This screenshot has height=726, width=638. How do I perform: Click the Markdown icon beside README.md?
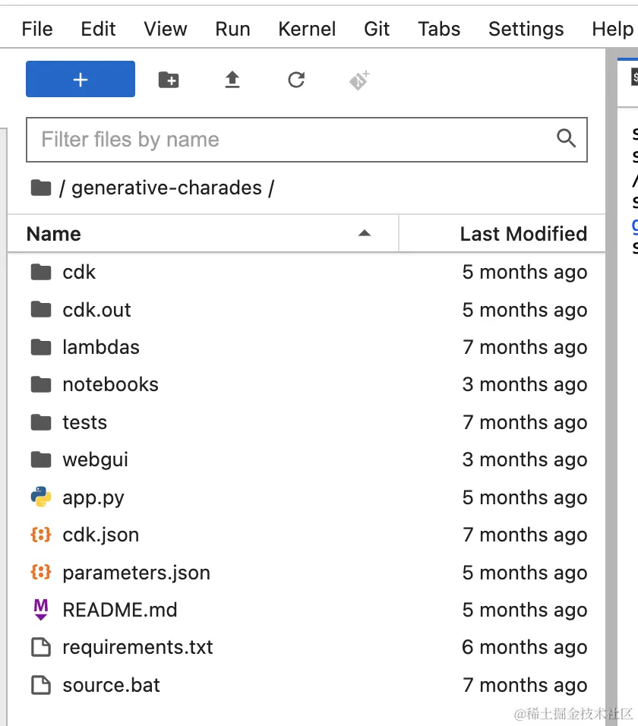click(x=41, y=610)
